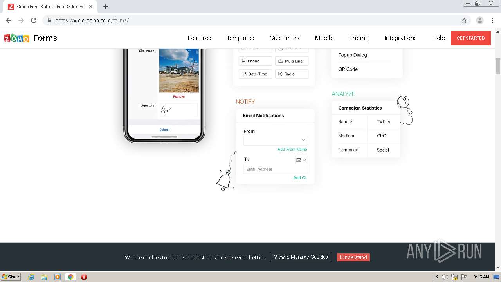
Task: Open the Integrations page
Action: pos(400,38)
